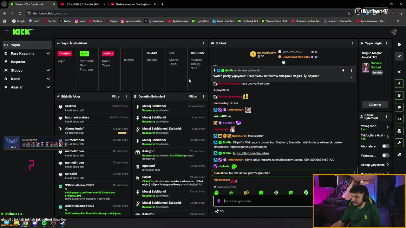The height and width of the screenshot is (228, 406).
Task: Click the pencil edit icon in right toolbar
Action: 399,56
